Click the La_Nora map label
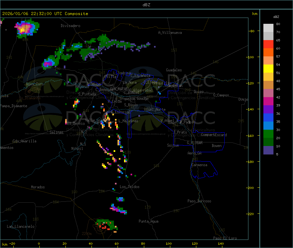This screenshot has width=293, height=248. coord(130,82)
